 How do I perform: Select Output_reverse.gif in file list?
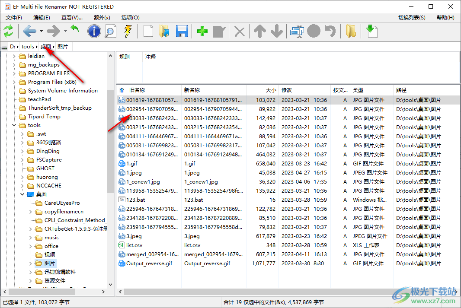[149, 264]
